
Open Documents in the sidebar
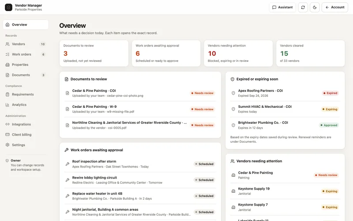[26, 75]
